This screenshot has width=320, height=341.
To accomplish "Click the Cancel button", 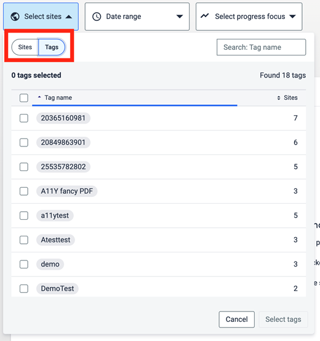I will pos(236,319).
